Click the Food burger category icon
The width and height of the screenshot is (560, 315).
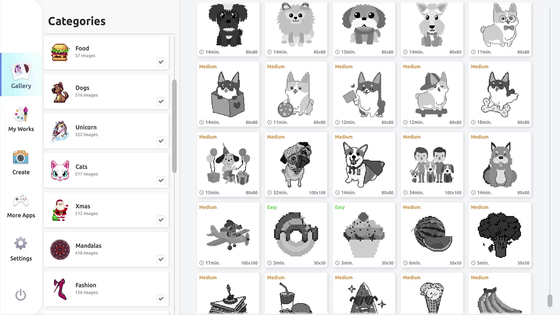(60, 52)
